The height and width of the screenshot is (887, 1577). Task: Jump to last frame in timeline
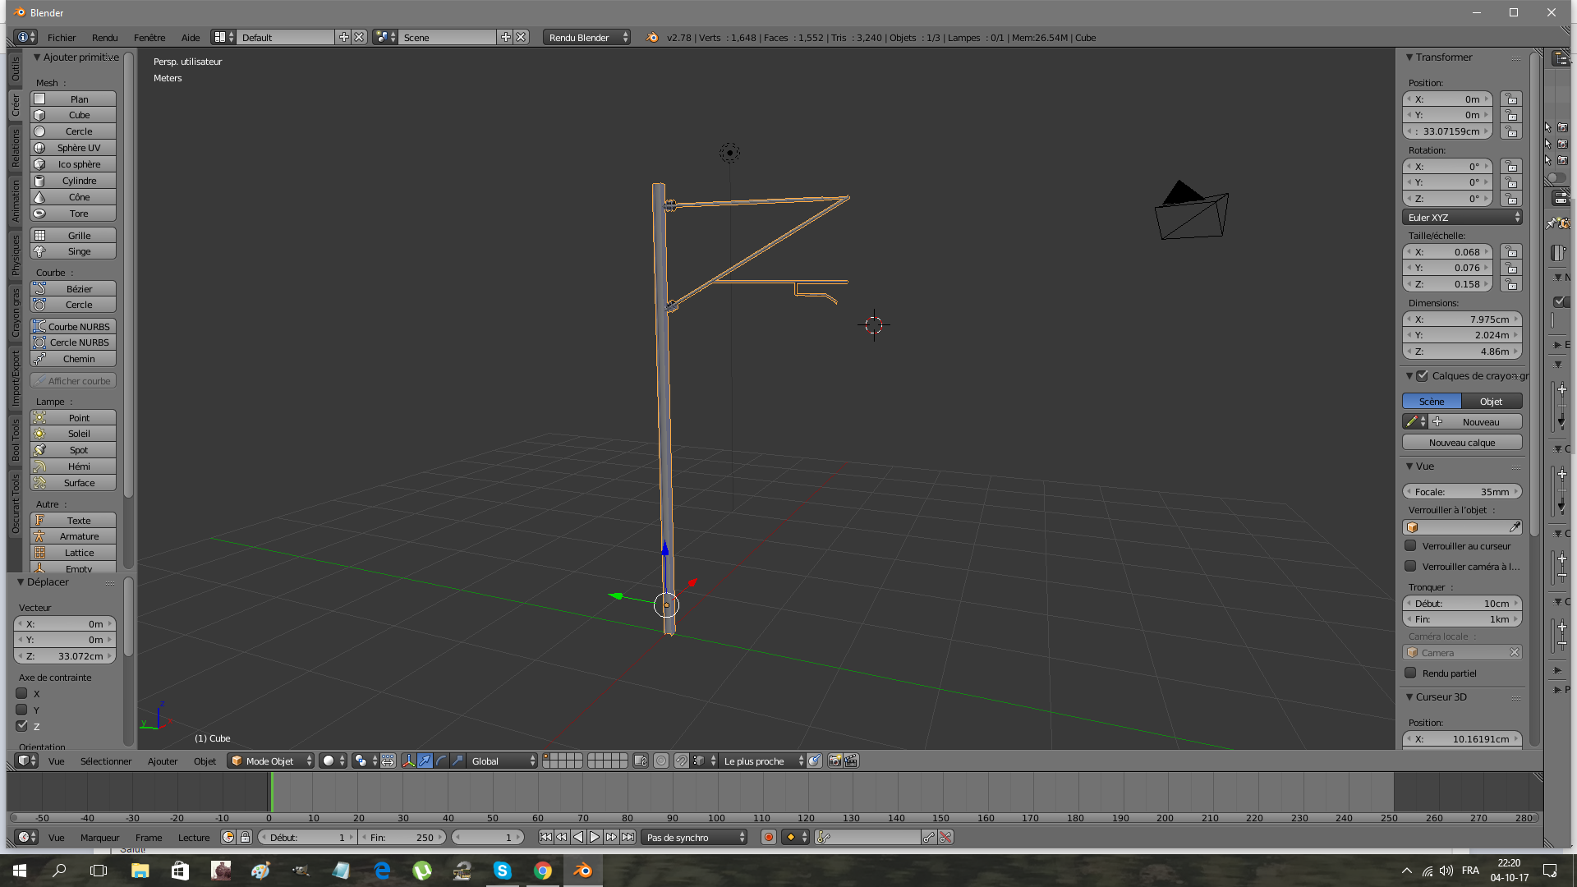pyautogui.click(x=628, y=837)
